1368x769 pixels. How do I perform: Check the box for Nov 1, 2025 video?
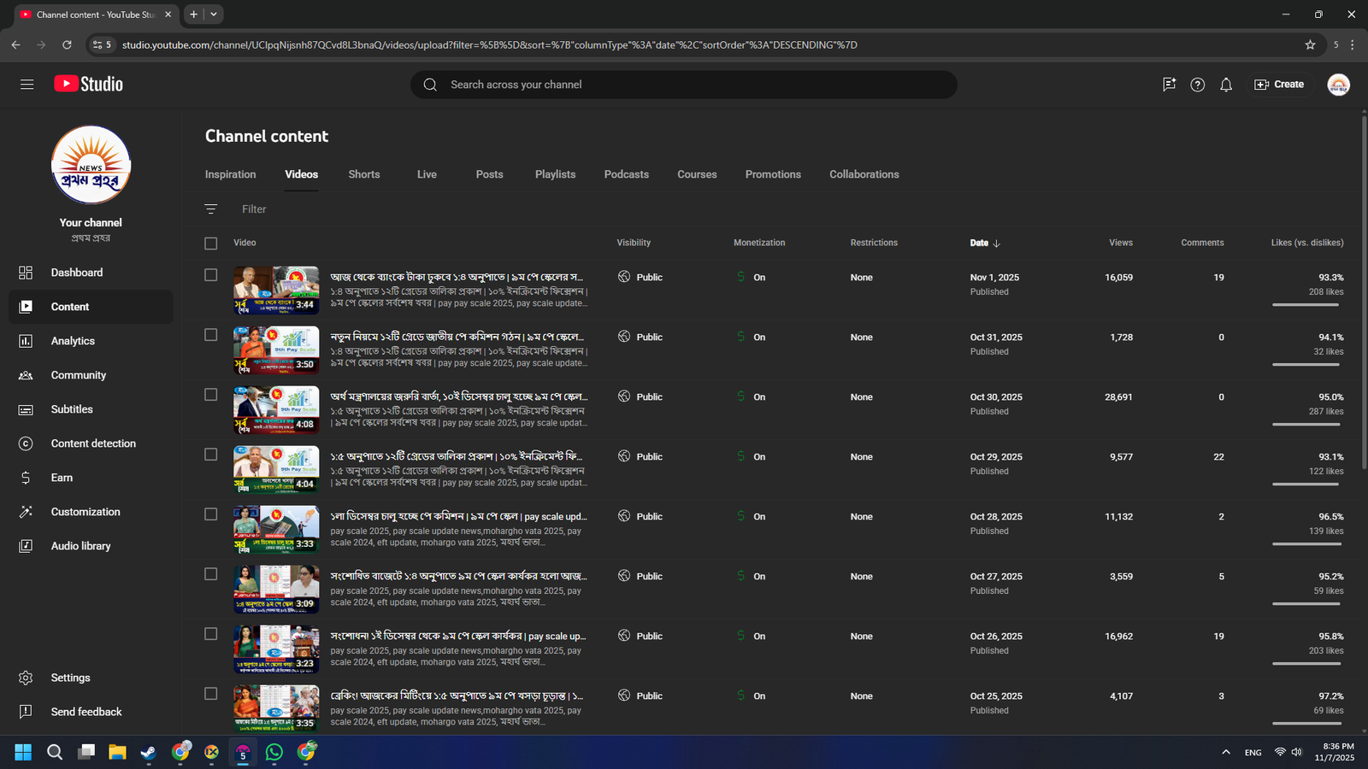click(x=211, y=275)
